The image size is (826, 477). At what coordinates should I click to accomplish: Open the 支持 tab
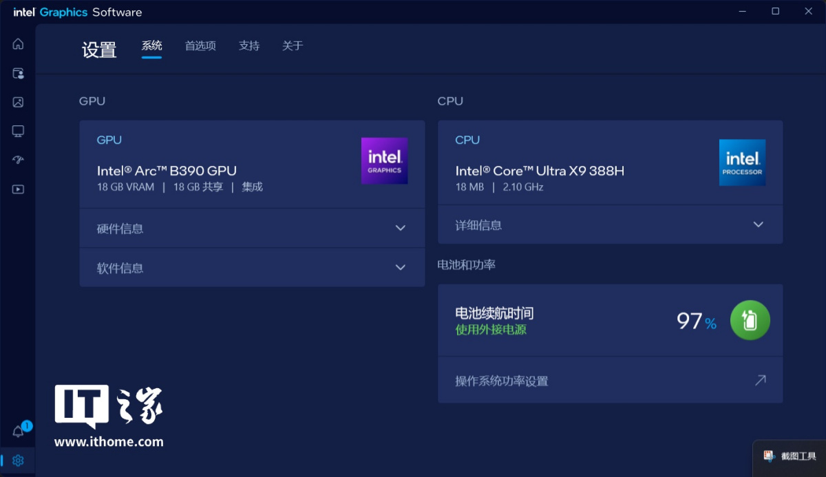(249, 45)
